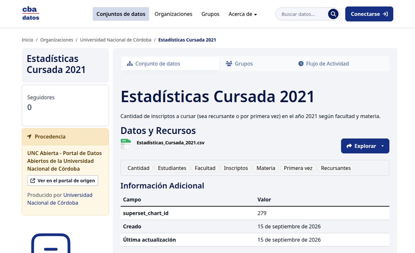Click the Conectarse login button
Viewport: 415px width, 253px height.
(369, 14)
